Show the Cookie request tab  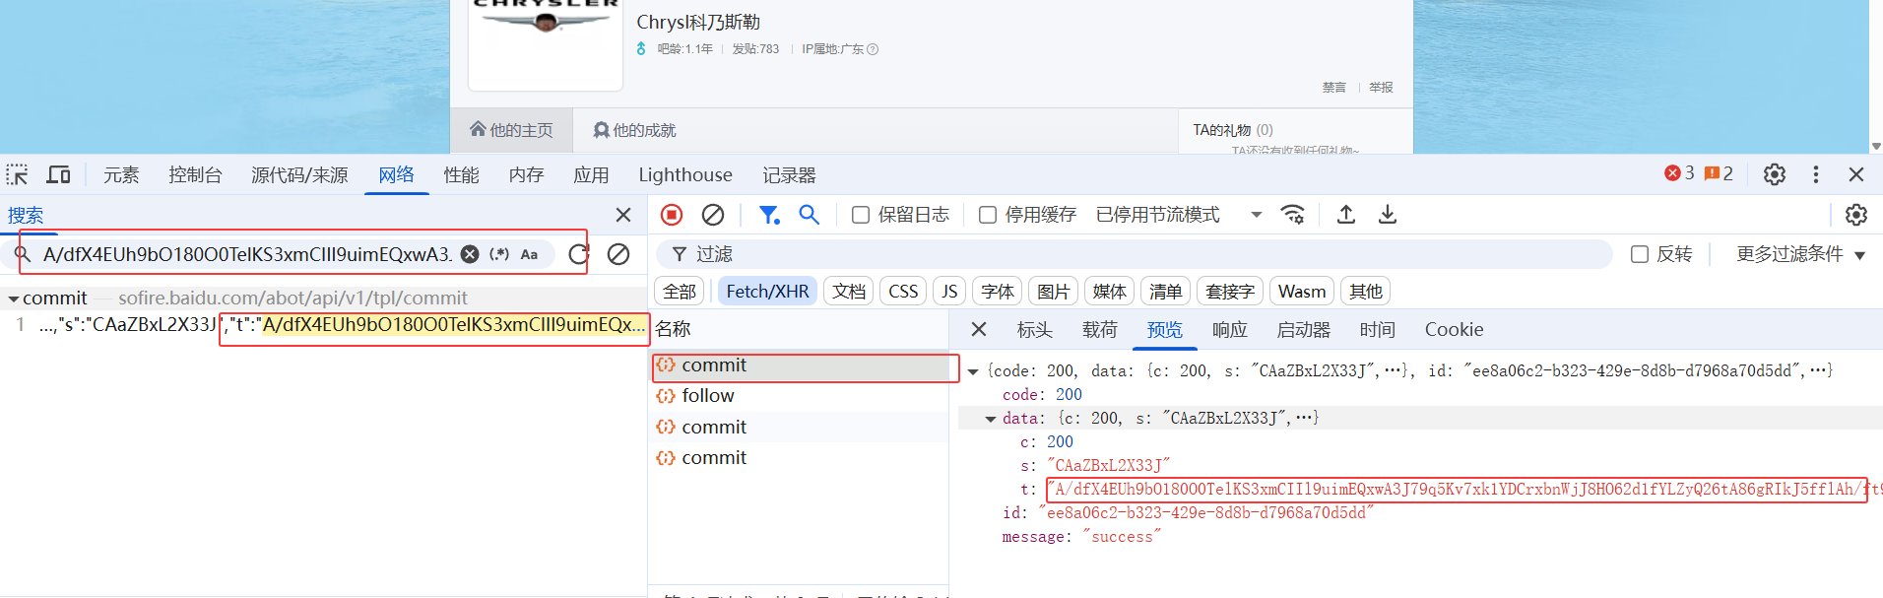pos(1454,330)
